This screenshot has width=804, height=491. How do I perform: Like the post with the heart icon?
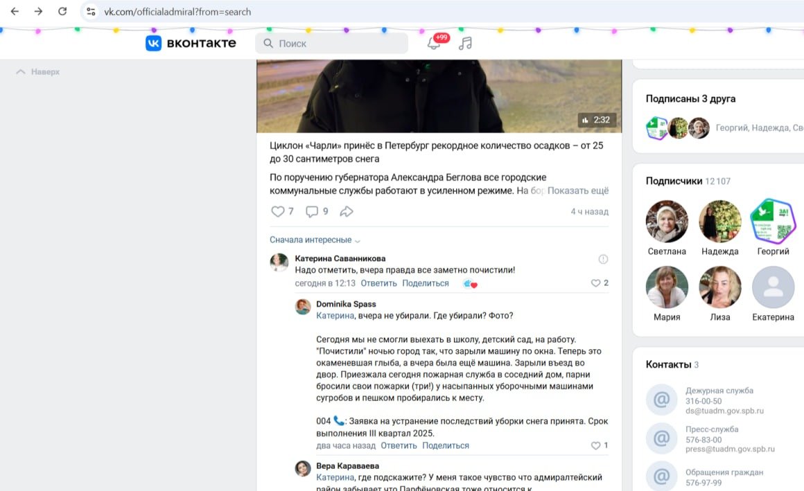277,211
